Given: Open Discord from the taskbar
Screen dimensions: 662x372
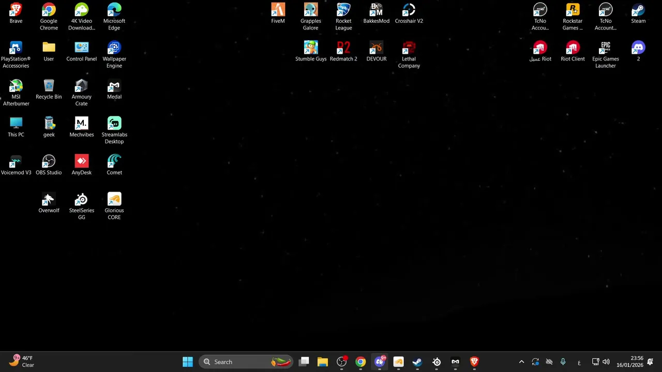Looking at the screenshot, I should [380, 362].
